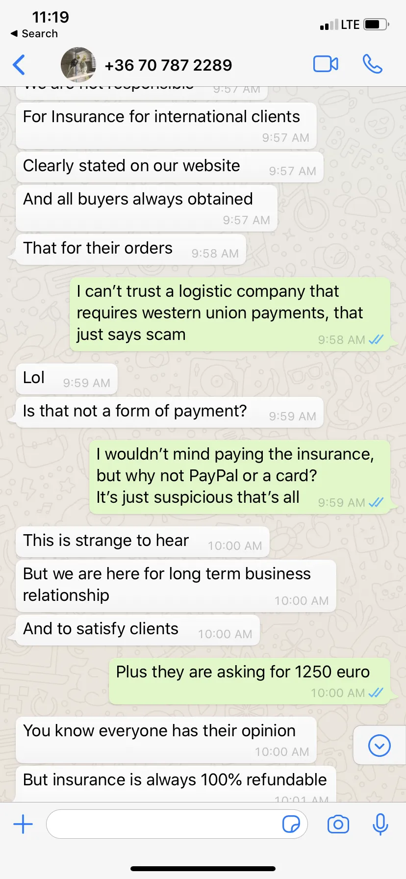The image size is (406, 879).
Task: Go back with the blue chevron arrow
Action: (x=19, y=65)
